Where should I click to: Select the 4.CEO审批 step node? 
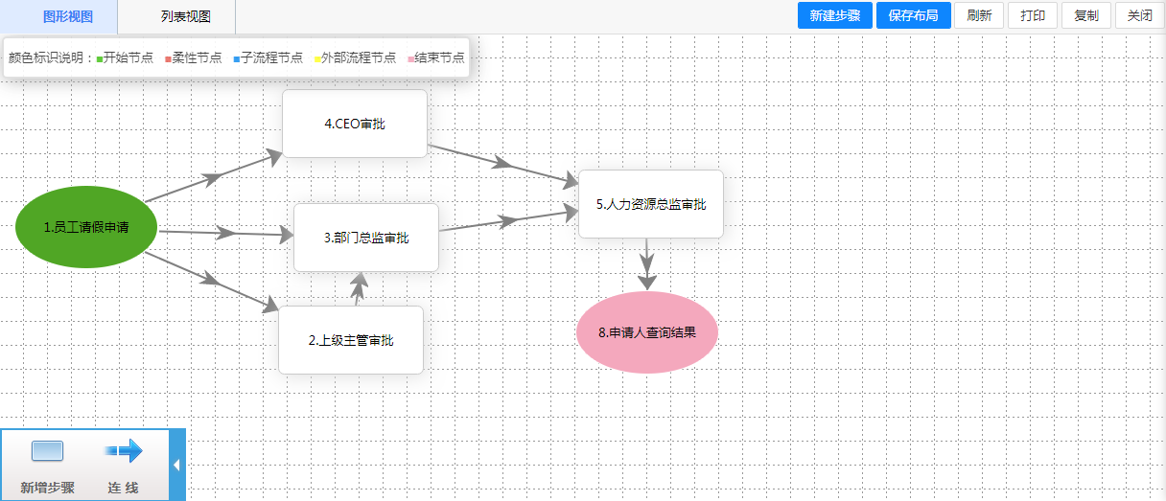click(355, 124)
